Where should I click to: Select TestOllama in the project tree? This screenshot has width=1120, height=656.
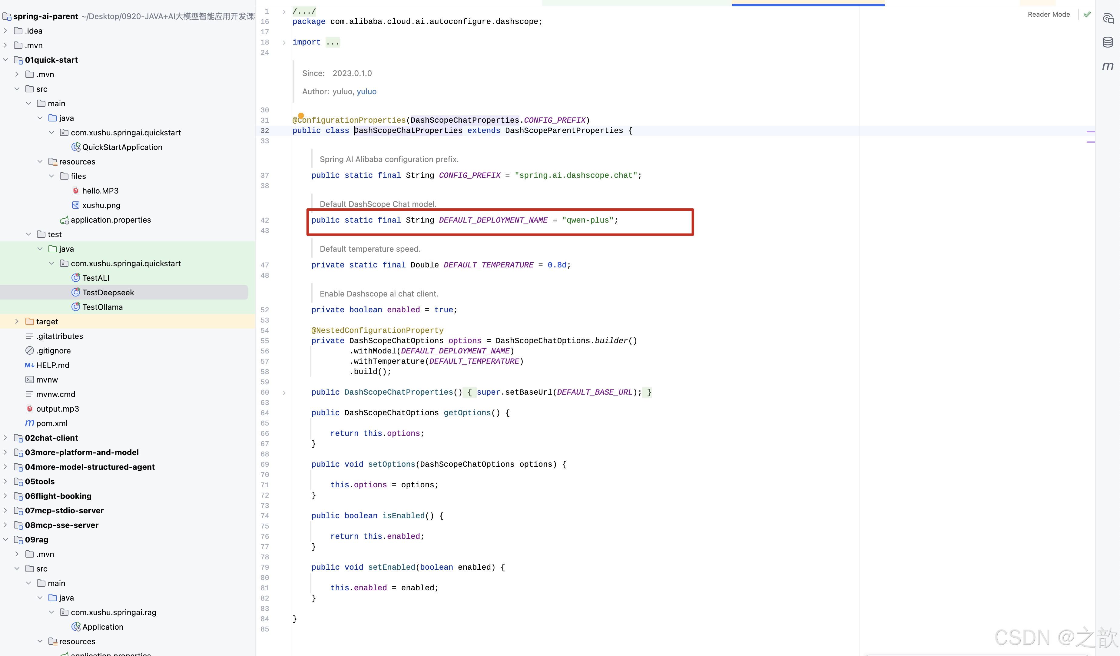pos(102,307)
